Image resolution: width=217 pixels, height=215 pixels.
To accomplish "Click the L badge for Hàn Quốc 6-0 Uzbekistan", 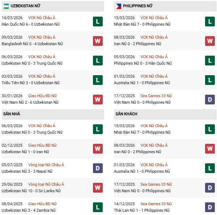I will tap(97, 21).
